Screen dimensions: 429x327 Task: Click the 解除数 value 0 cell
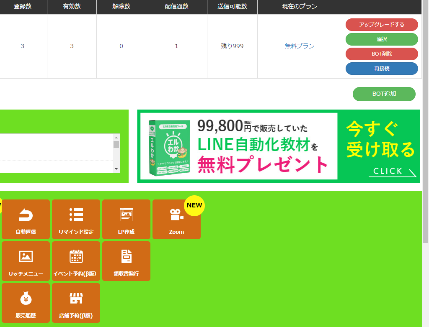pos(121,46)
